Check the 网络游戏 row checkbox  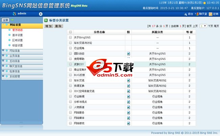tap(70, 123)
